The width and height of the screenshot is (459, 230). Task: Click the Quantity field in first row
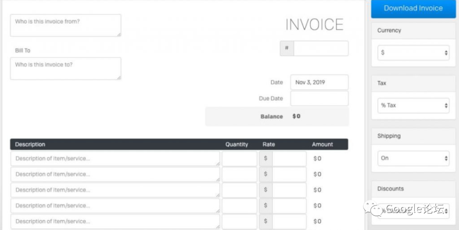click(239, 159)
